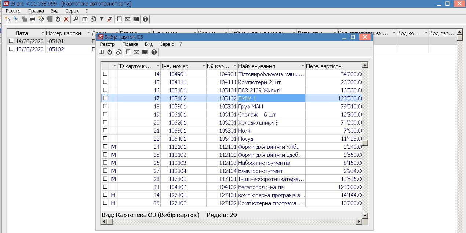Check the row for Тістовироблююча машина
Image resolution: width=466 pixels, height=233 pixels.
(105, 74)
